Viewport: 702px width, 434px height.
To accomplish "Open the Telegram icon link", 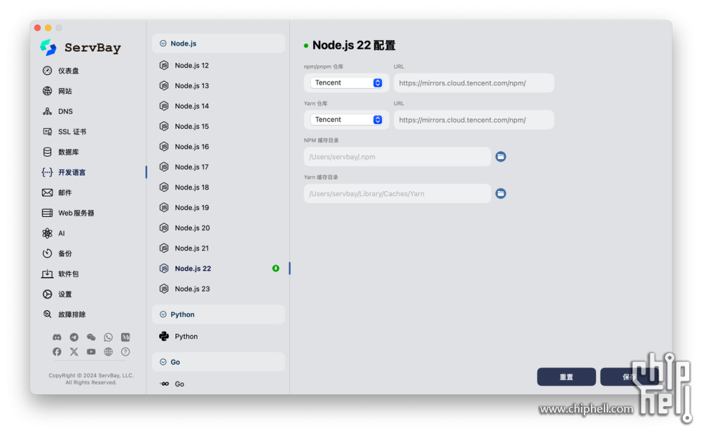I will 74,337.
